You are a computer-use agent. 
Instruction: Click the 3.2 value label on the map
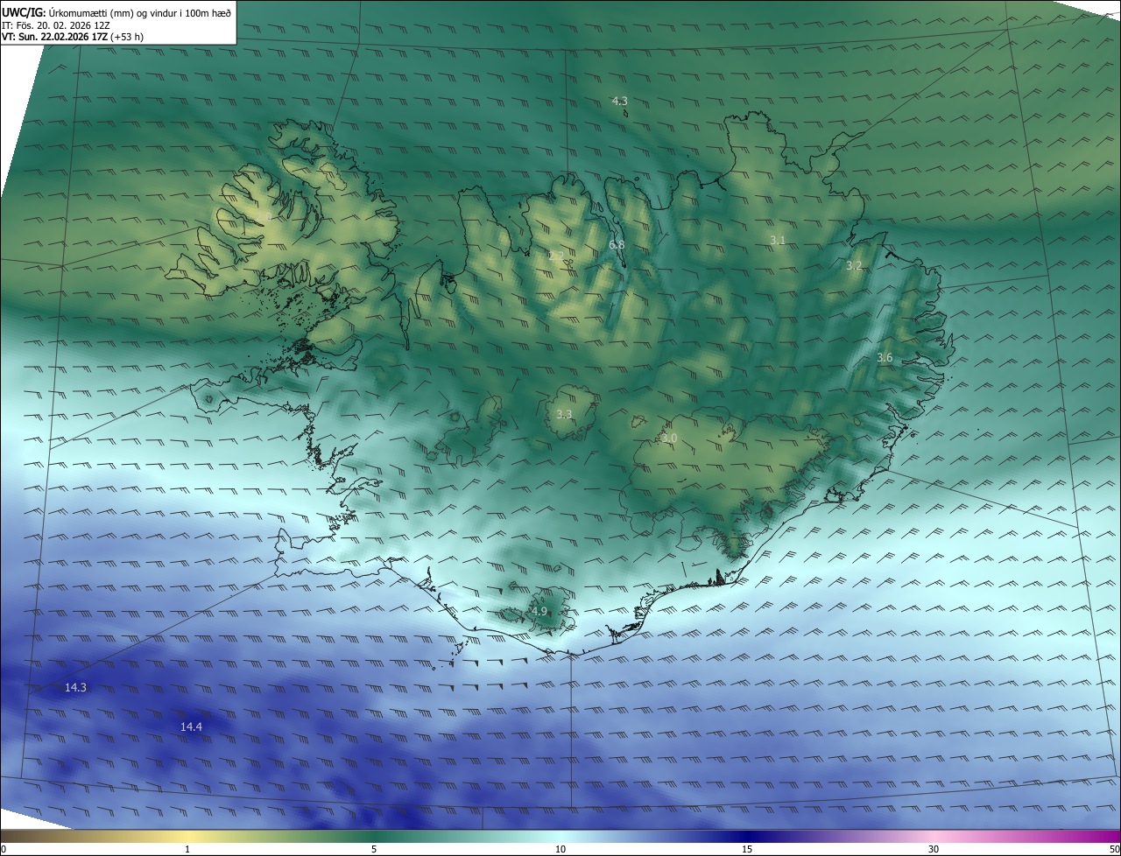(x=854, y=266)
